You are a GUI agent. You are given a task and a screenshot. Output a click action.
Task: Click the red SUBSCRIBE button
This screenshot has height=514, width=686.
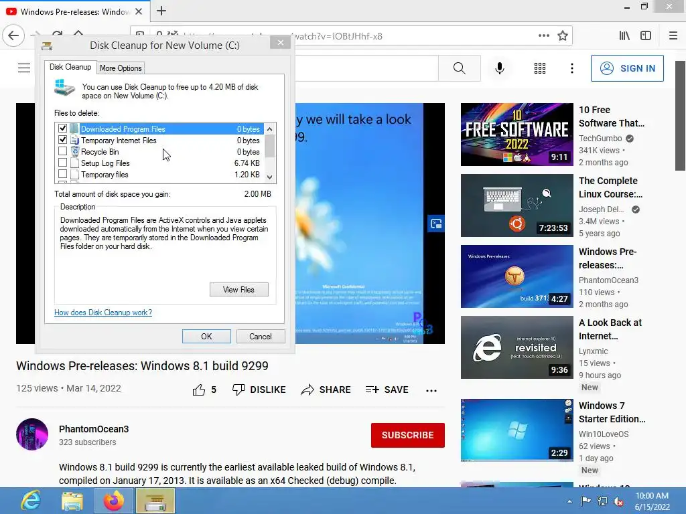408,435
